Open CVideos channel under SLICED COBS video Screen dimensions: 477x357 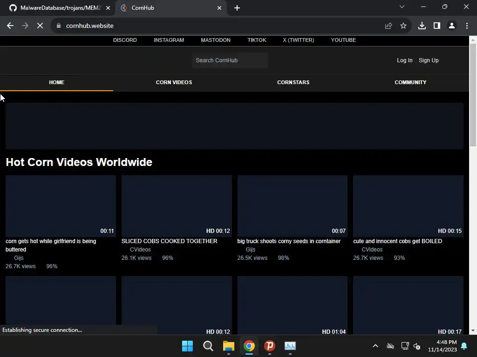(140, 250)
